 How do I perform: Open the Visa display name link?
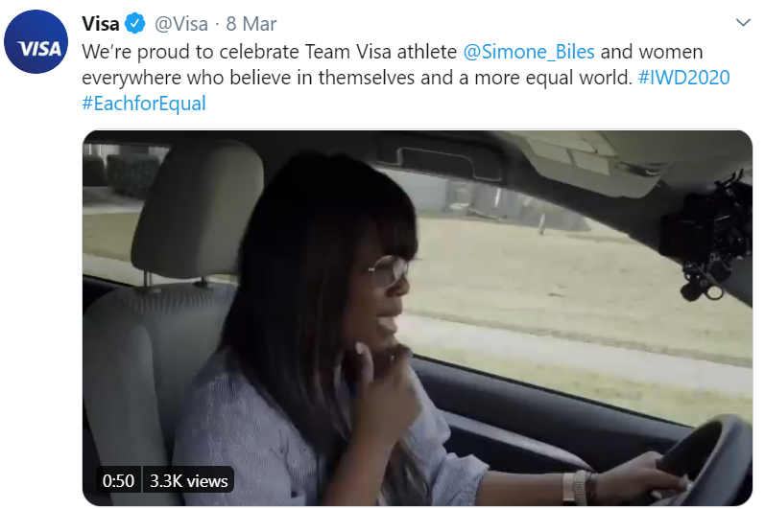pos(101,23)
